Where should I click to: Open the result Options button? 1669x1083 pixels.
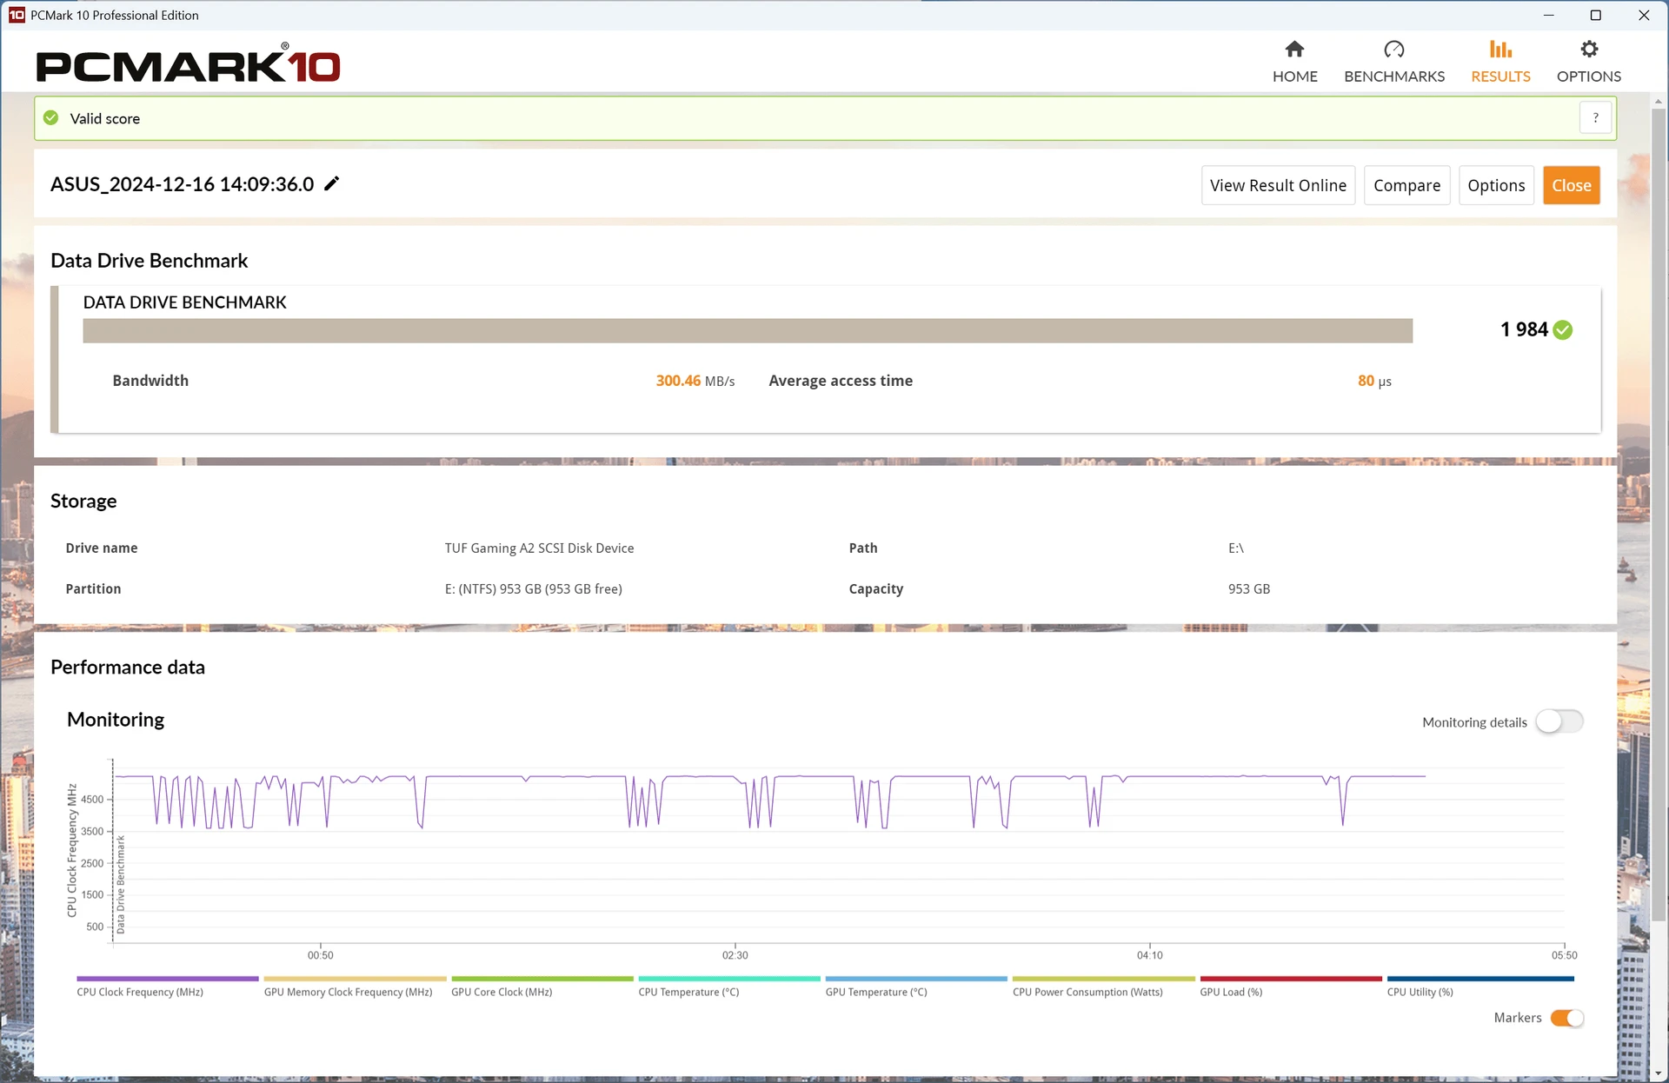[x=1496, y=185]
